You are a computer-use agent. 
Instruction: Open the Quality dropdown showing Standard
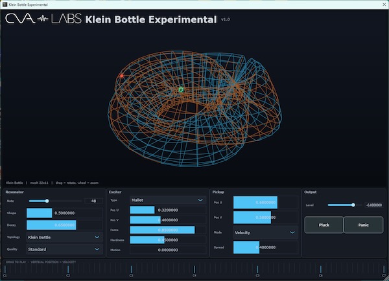tap(64, 249)
